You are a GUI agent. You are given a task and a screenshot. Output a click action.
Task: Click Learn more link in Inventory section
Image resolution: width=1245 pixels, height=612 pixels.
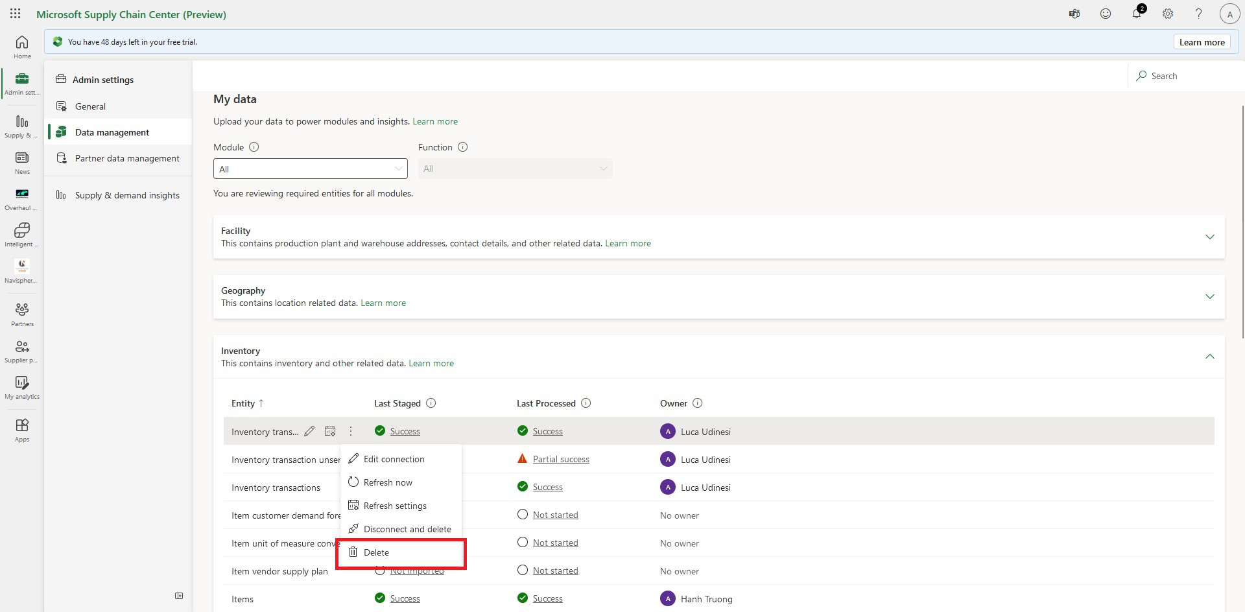coord(431,363)
